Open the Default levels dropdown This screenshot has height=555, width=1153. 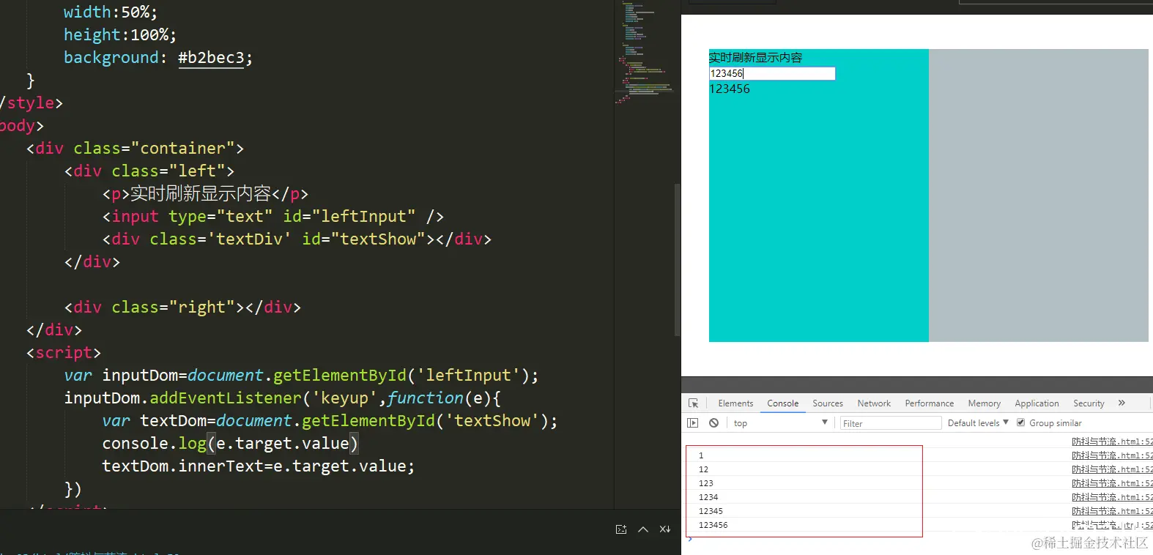click(x=978, y=423)
